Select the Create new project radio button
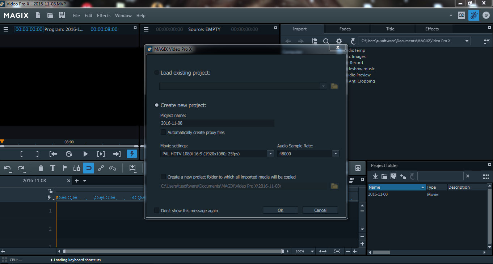 click(x=157, y=105)
